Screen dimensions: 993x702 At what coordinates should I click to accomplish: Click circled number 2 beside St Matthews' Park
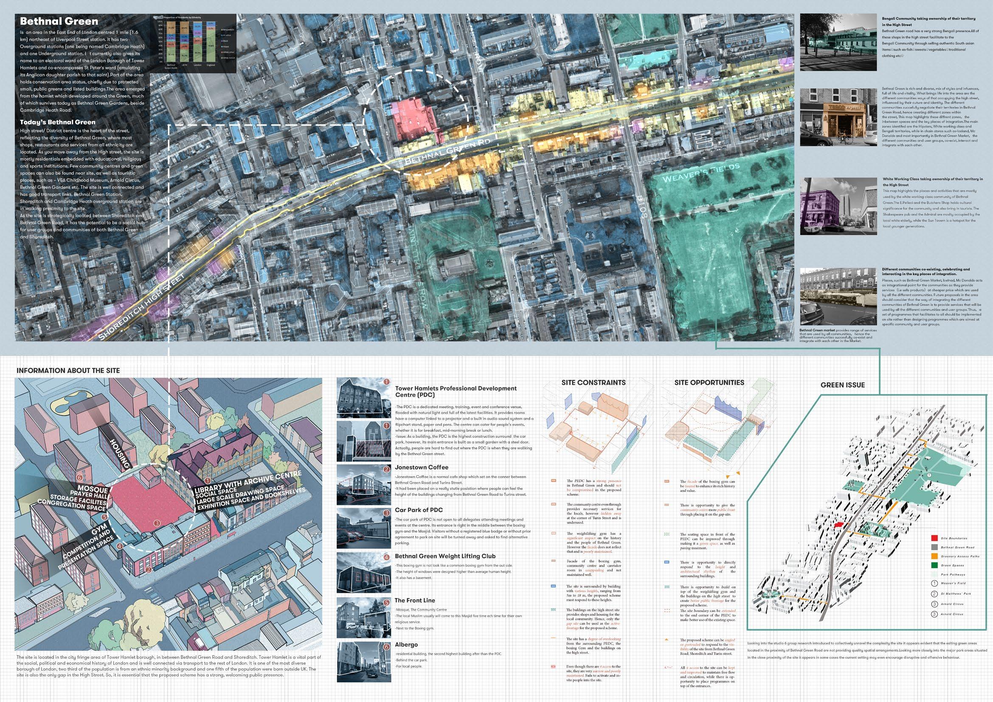934,593
